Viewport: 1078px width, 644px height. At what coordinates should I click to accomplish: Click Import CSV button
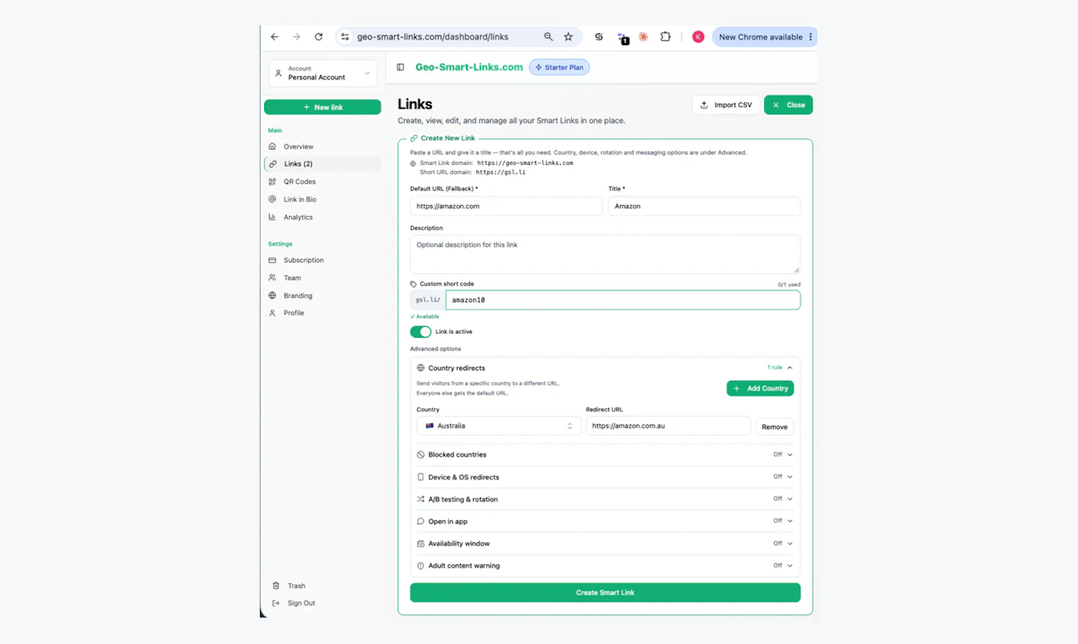tap(726, 105)
